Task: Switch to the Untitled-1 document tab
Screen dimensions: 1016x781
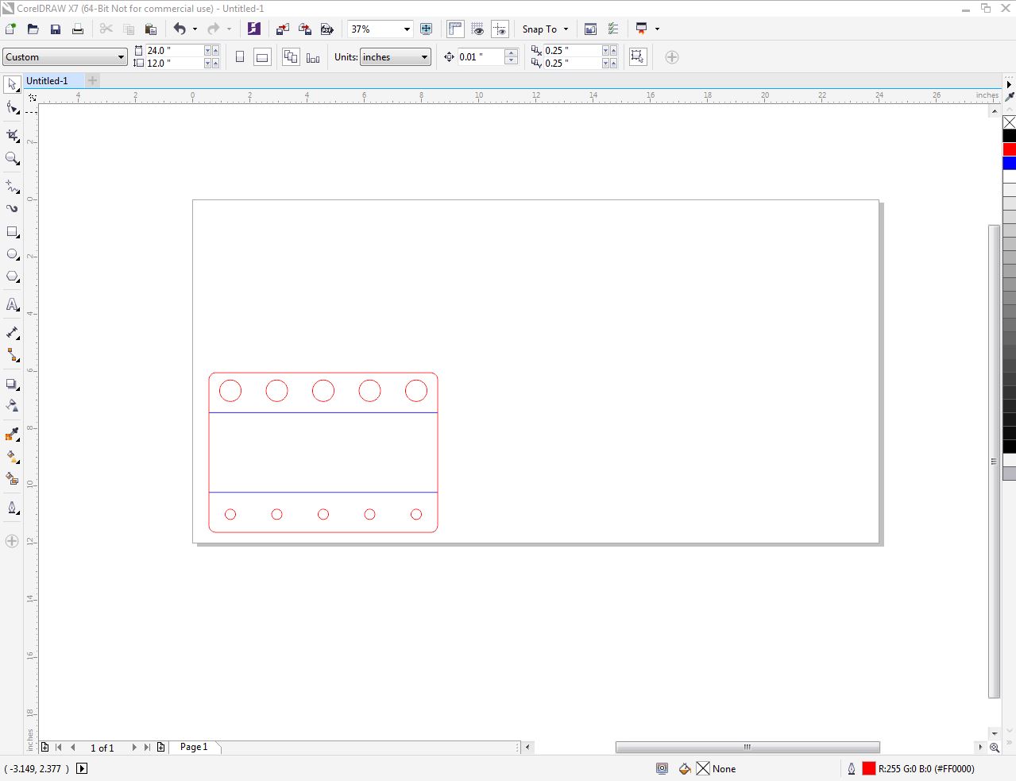Action: [48, 80]
